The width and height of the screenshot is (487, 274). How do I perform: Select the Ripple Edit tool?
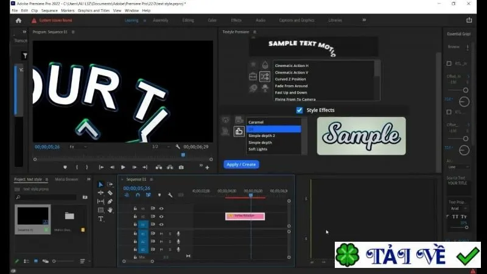click(100, 193)
